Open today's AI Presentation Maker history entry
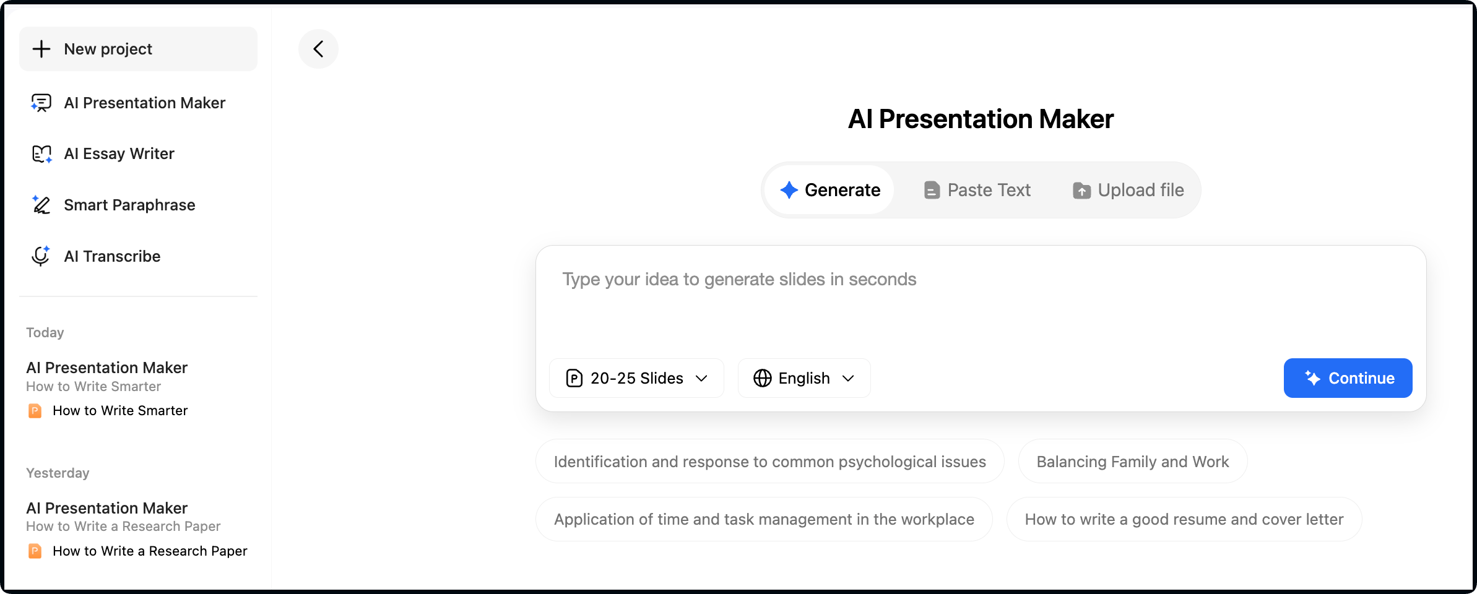Viewport: 1477px width, 594px height. 106,368
